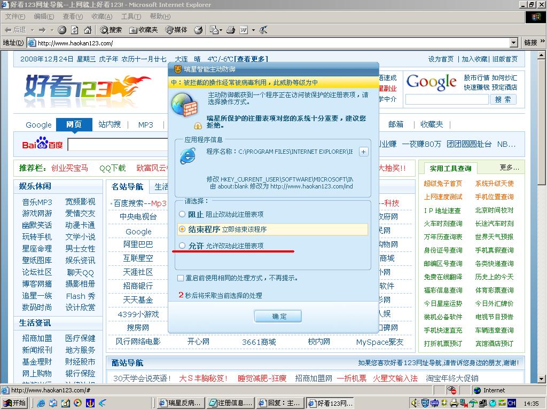This screenshot has height=410, width=547.
Task: Open 搜索 (Search) in the IE toolbar
Action: [x=111, y=30]
